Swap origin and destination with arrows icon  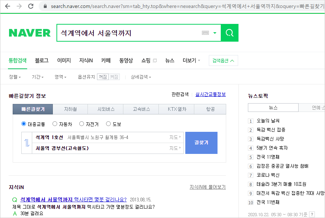(27, 143)
